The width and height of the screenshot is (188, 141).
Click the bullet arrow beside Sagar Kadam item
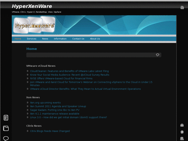click(x=28, y=110)
